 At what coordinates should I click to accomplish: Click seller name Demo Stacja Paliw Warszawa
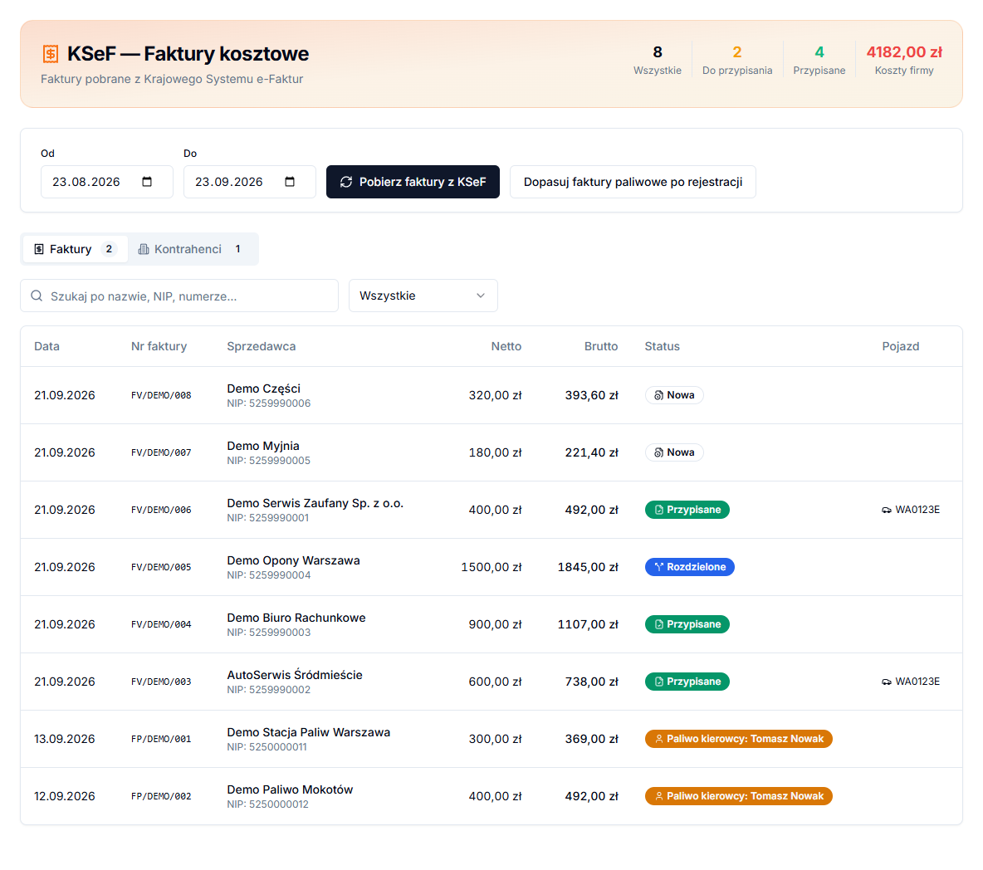(309, 732)
